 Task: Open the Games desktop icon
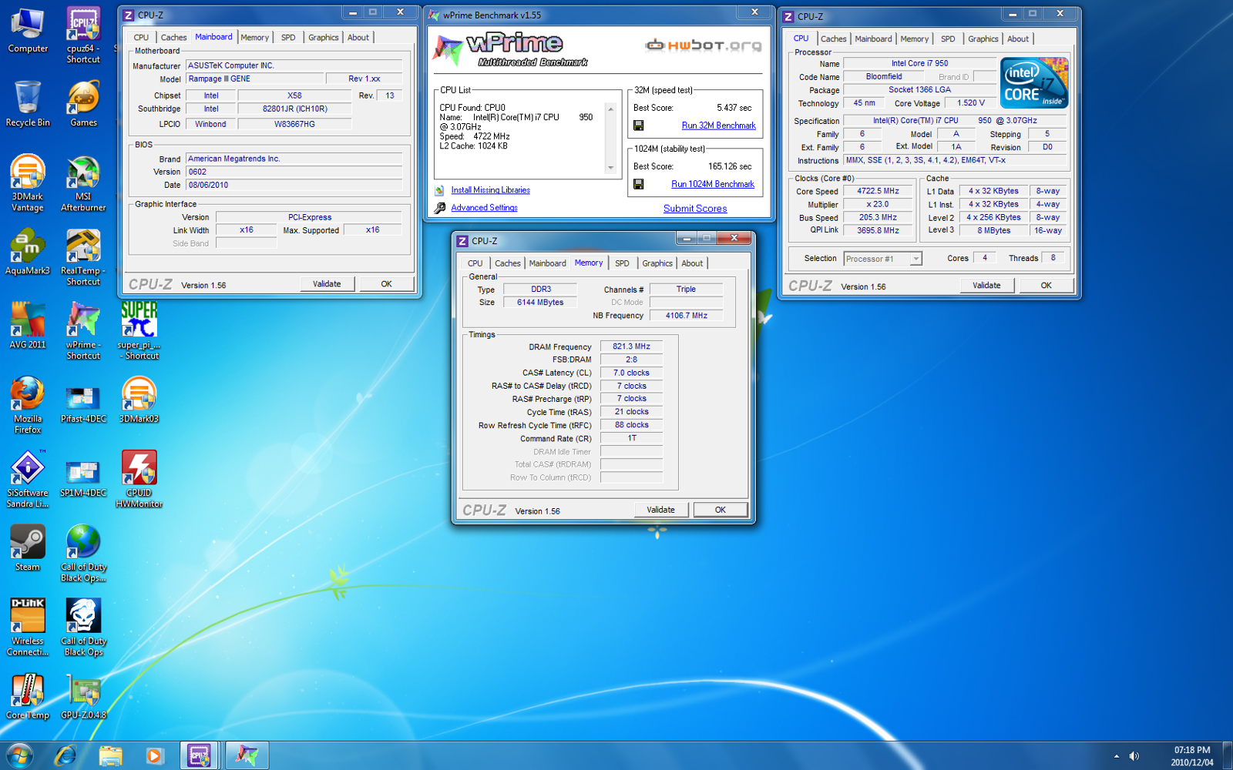tap(83, 104)
